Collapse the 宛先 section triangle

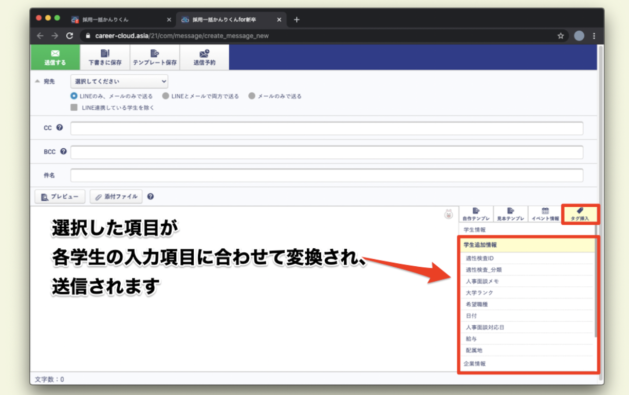[x=39, y=82]
